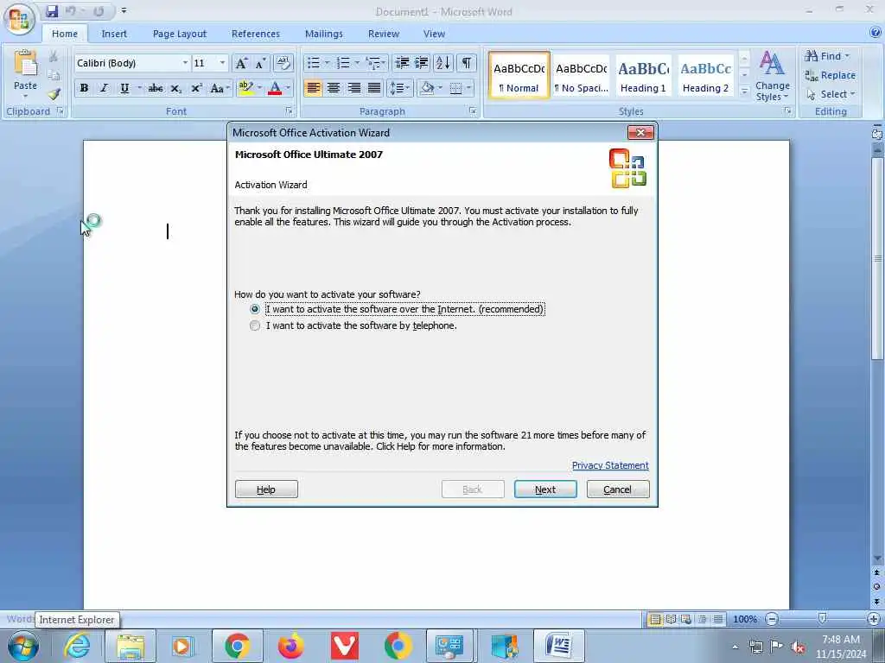Select activate over the Internet option
This screenshot has width=885, height=663.
tap(398, 309)
